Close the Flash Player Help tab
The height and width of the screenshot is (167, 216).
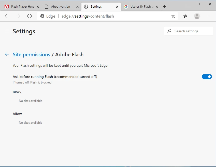[x=38, y=7]
